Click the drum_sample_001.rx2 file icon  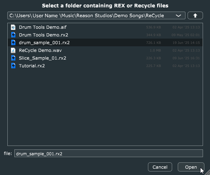(x=13, y=43)
